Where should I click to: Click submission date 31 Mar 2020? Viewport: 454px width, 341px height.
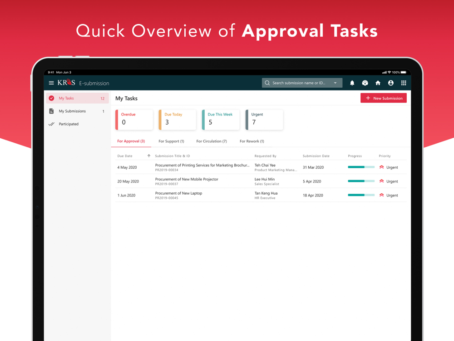313,167
